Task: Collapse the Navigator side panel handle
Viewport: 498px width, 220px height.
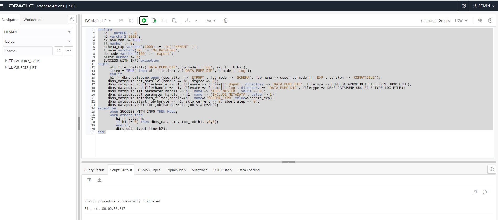Action: 79,124
